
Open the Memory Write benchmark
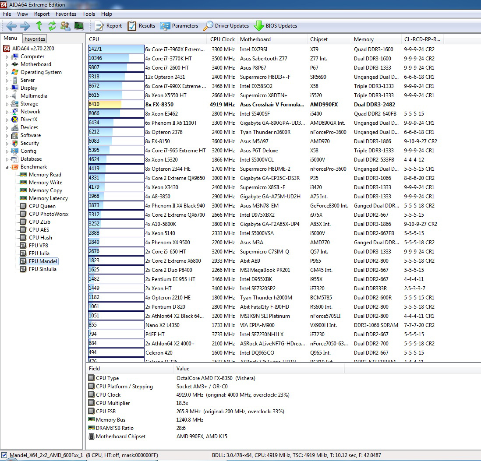point(46,183)
